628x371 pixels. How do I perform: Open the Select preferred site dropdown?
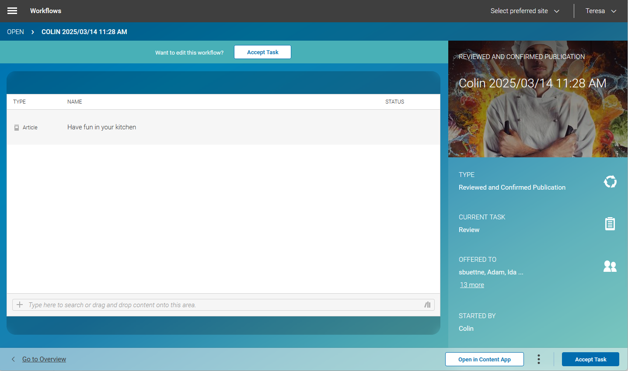coord(524,11)
